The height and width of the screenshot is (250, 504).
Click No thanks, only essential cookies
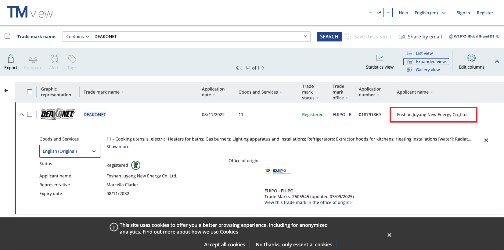pos(294,245)
